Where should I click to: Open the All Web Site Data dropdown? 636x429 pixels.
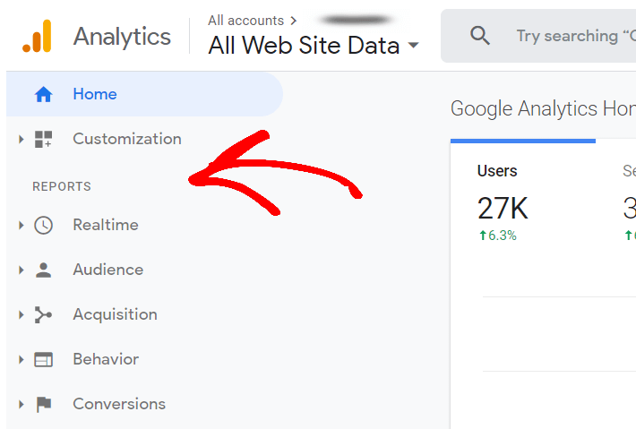(x=314, y=45)
